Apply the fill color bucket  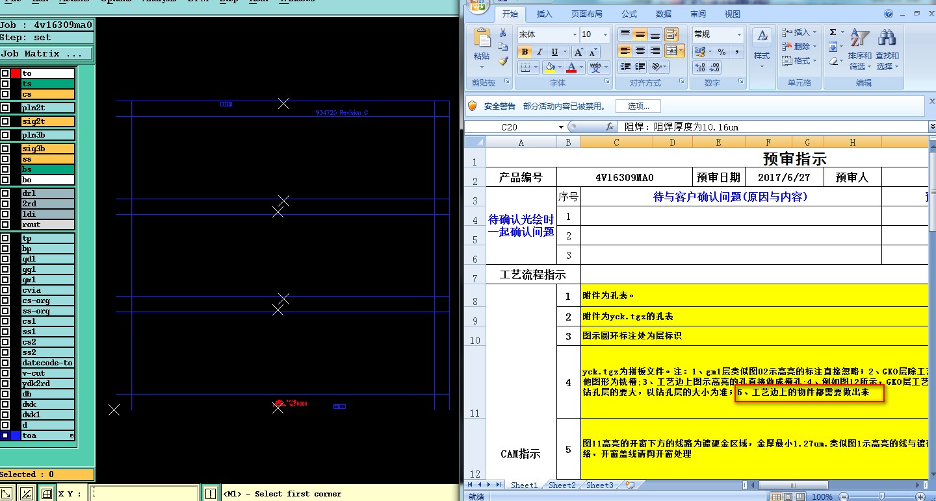[x=550, y=67]
